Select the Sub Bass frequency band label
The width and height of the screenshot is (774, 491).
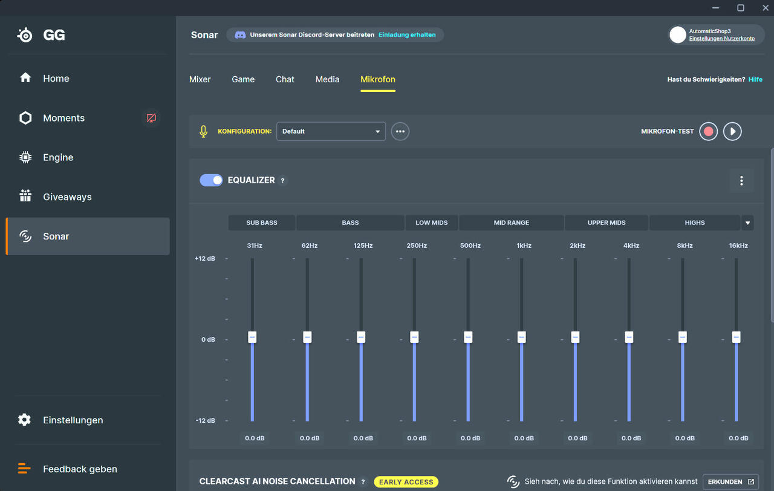click(x=261, y=223)
